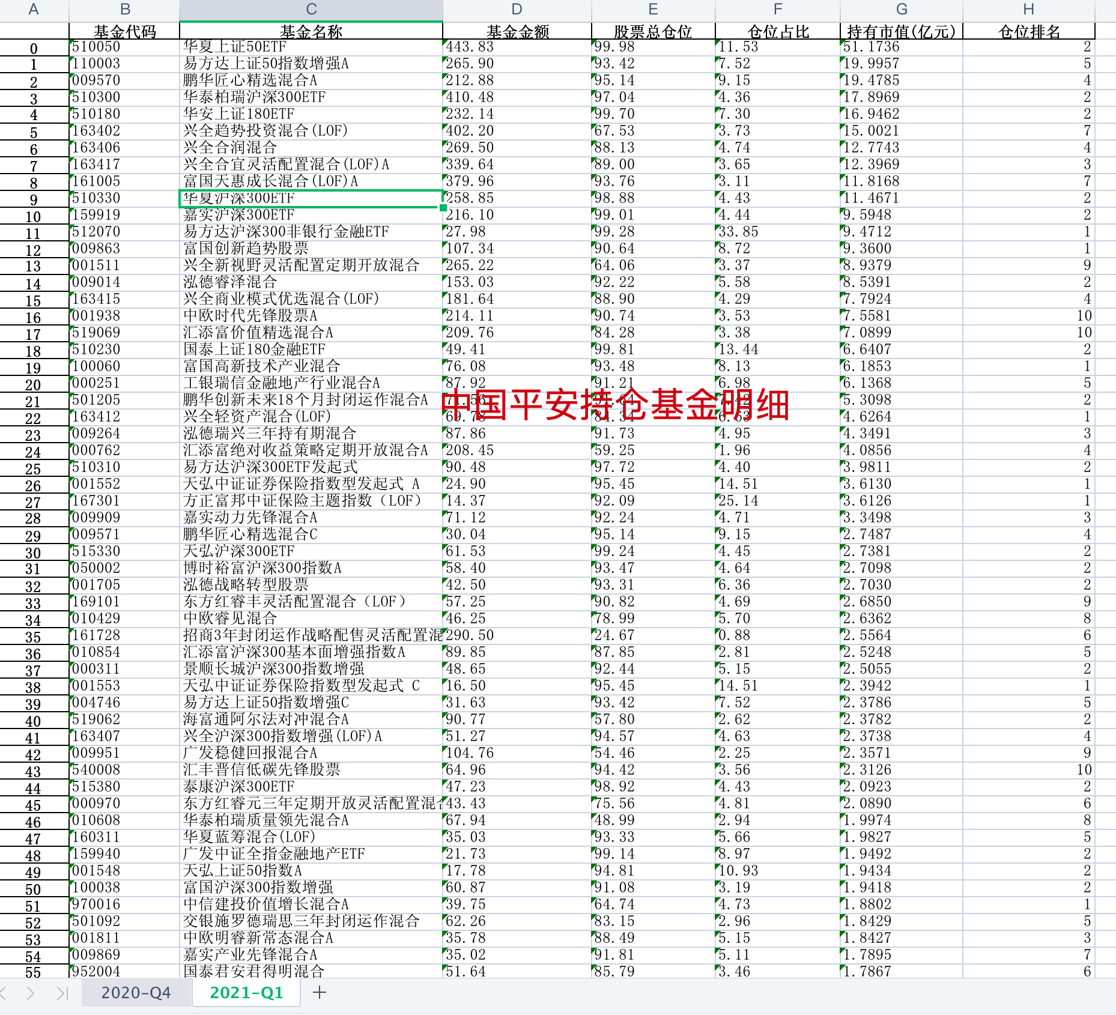Select cell 泓德睿泽混合
The image size is (1116, 1015).
tap(311, 282)
